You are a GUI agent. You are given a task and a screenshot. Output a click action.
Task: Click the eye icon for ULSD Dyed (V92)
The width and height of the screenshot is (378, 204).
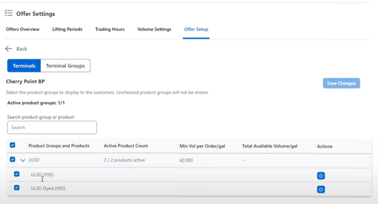pos(321,189)
